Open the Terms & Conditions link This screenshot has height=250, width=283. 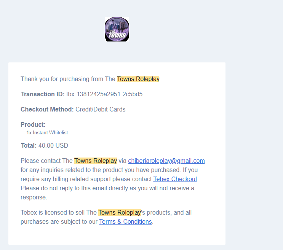125,221
